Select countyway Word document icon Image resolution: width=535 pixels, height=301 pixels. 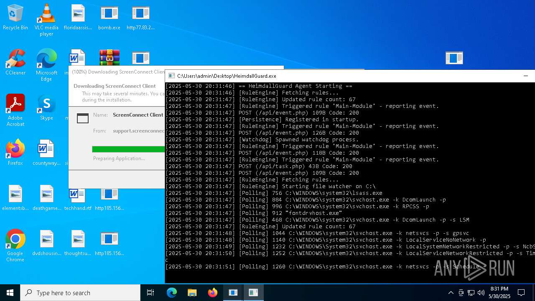[x=46, y=153]
